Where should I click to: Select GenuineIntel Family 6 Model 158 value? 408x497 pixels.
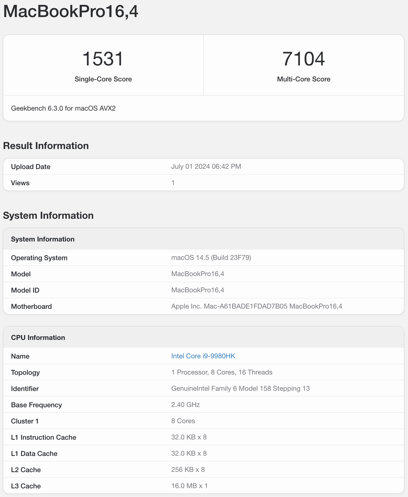click(240, 388)
